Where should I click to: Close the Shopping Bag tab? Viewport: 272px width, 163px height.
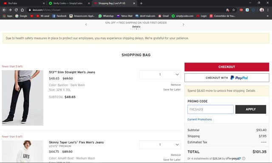click(x=134, y=3)
